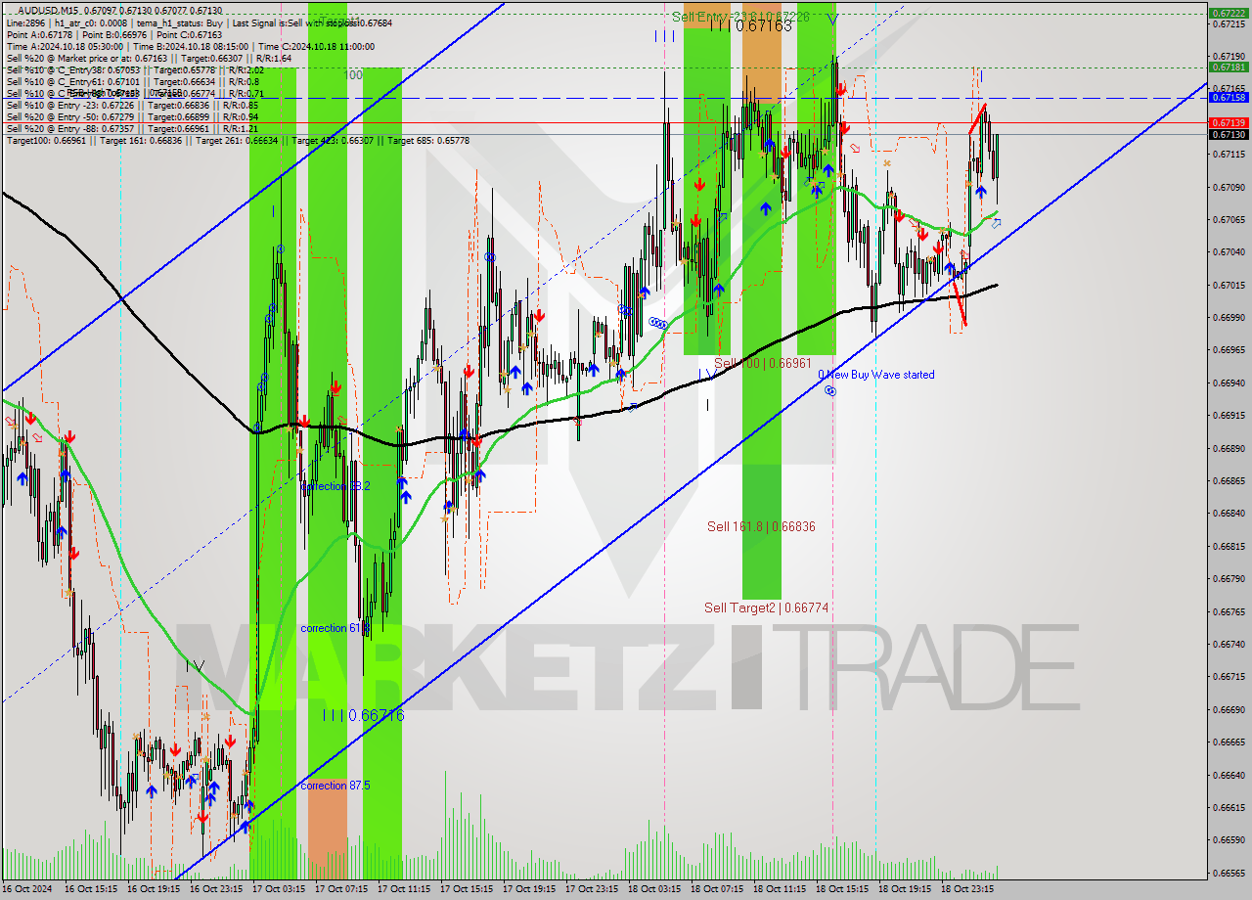Viewport: 1252px width, 900px height.
Task: Click the 'Point A:0.67178' info line
Action: pos(114,34)
